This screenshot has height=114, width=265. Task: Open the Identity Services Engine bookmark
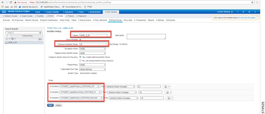click(x=29, y=7)
